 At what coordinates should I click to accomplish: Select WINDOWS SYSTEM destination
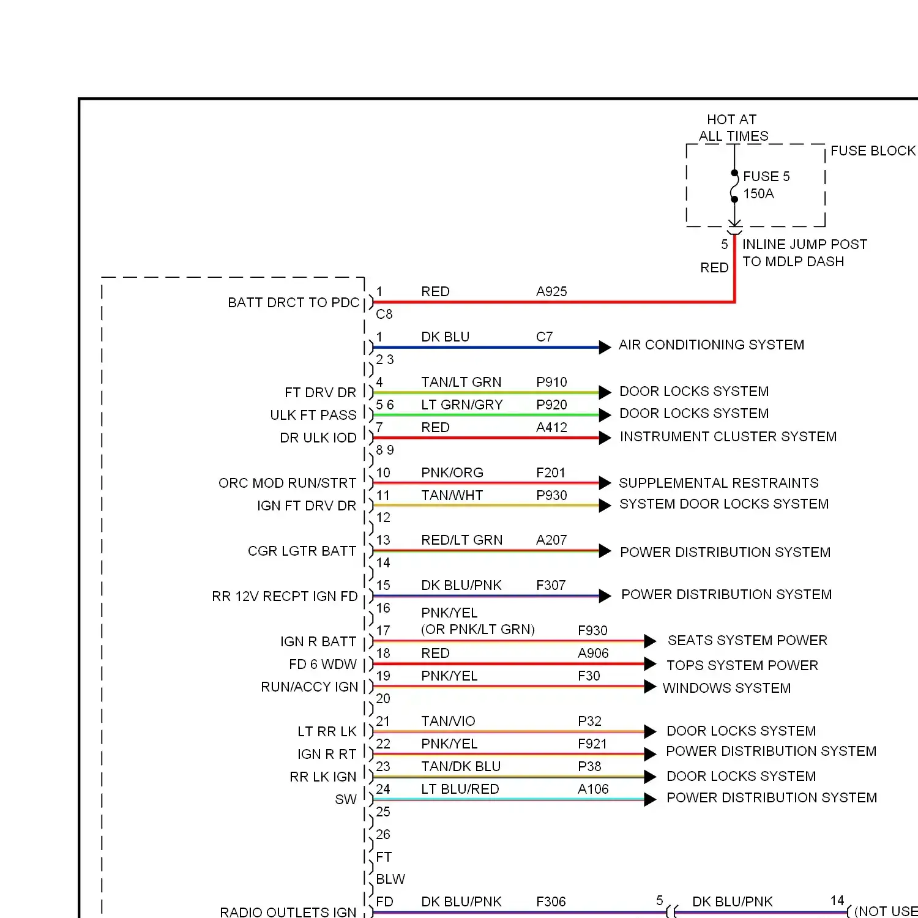click(x=726, y=688)
